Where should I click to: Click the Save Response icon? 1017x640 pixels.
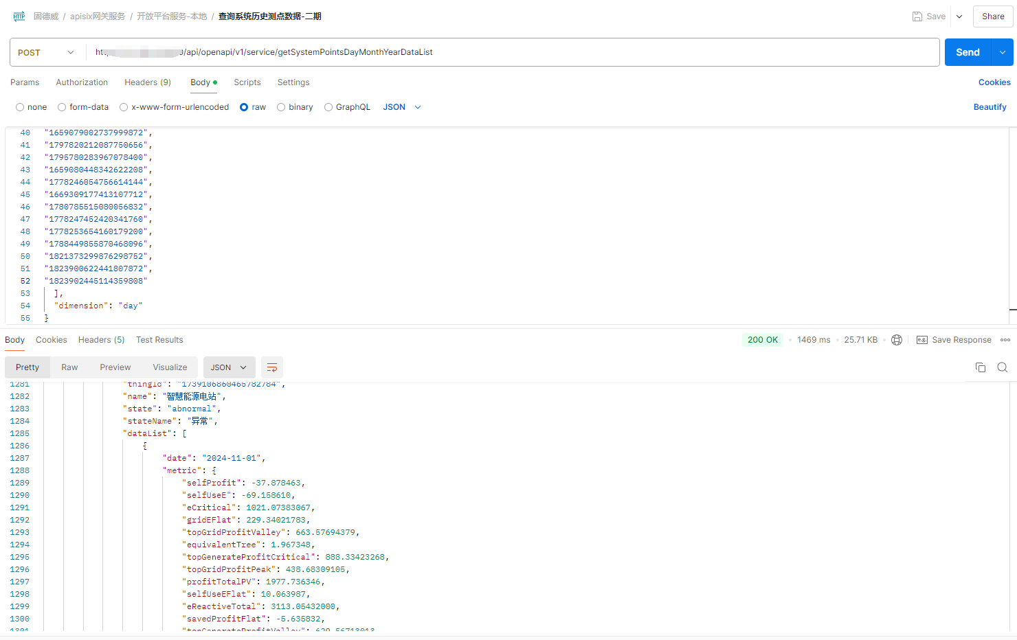point(922,340)
